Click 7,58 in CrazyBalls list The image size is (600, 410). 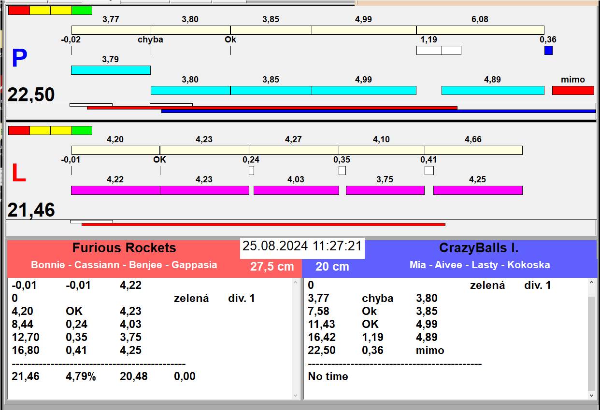tap(318, 311)
